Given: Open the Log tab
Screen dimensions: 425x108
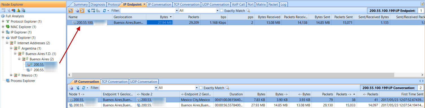Looking at the screenshot, I should (283, 4).
